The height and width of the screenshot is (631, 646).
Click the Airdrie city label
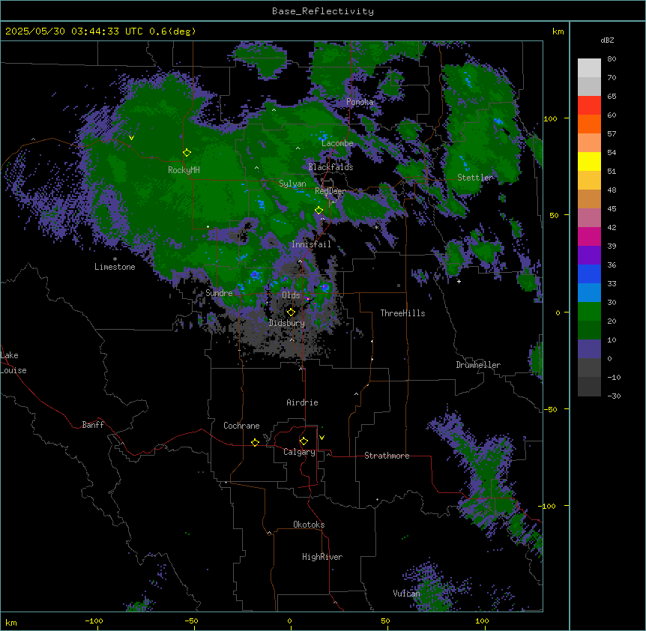(x=302, y=402)
